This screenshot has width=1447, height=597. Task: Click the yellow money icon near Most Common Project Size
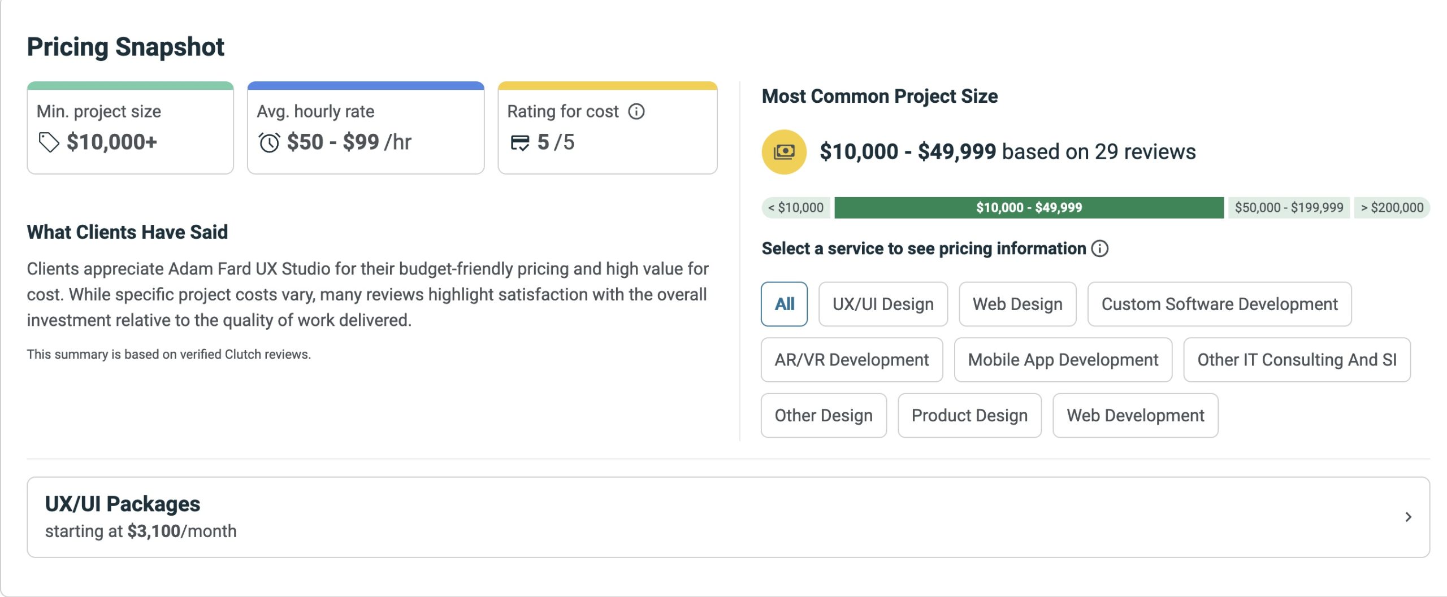click(x=784, y=151)
